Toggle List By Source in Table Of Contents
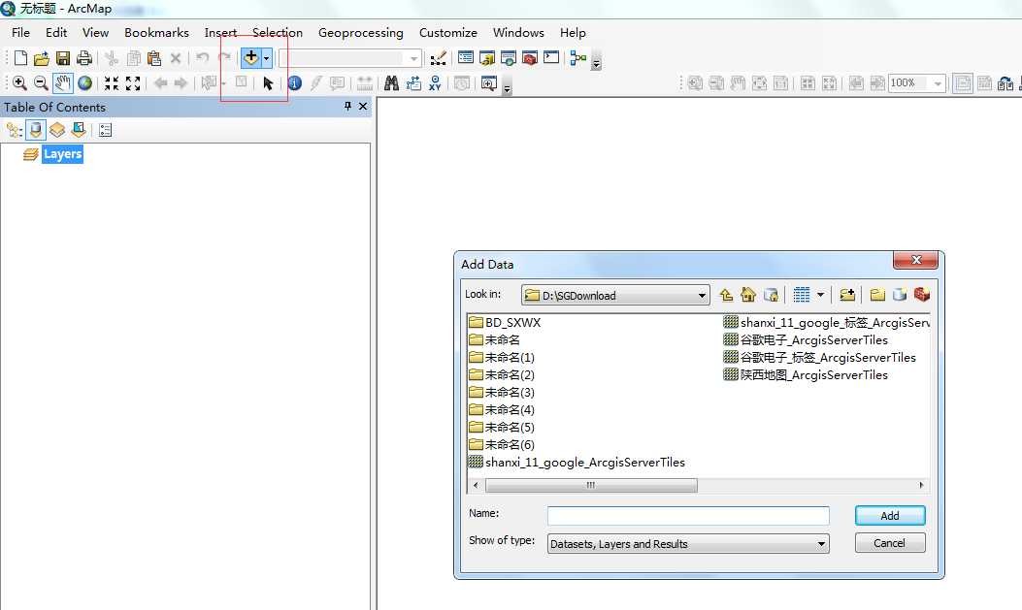The height and width of the screenshot is (610, 1022). click(36, 130)
